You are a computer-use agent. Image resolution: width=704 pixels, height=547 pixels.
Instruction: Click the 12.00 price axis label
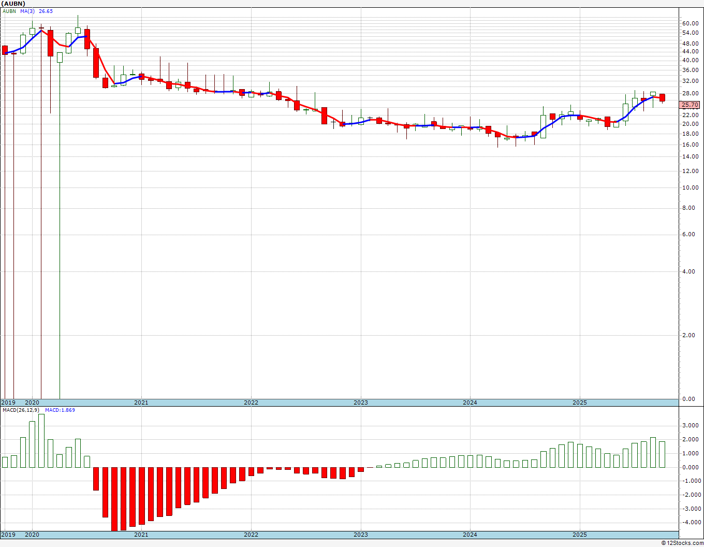690,171
